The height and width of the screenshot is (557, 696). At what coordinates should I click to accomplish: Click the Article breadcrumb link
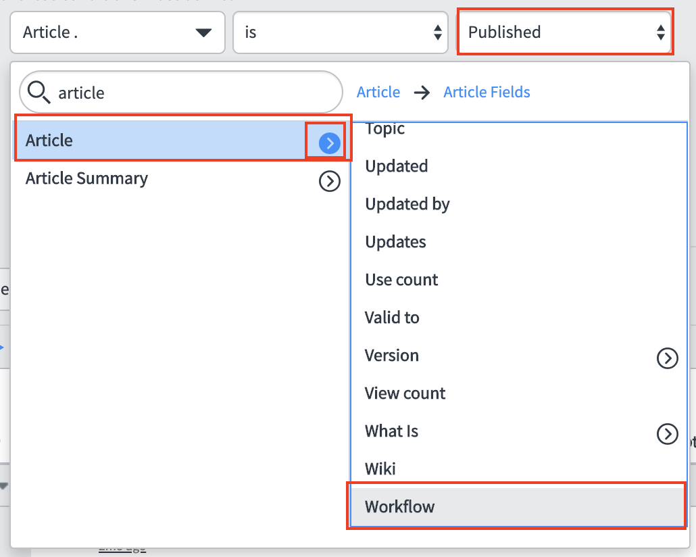tap(378, 93)
